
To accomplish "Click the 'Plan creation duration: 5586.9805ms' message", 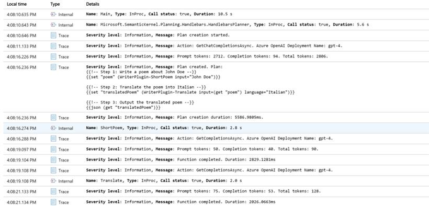I will pyautogui.click(x=175, y=117).
